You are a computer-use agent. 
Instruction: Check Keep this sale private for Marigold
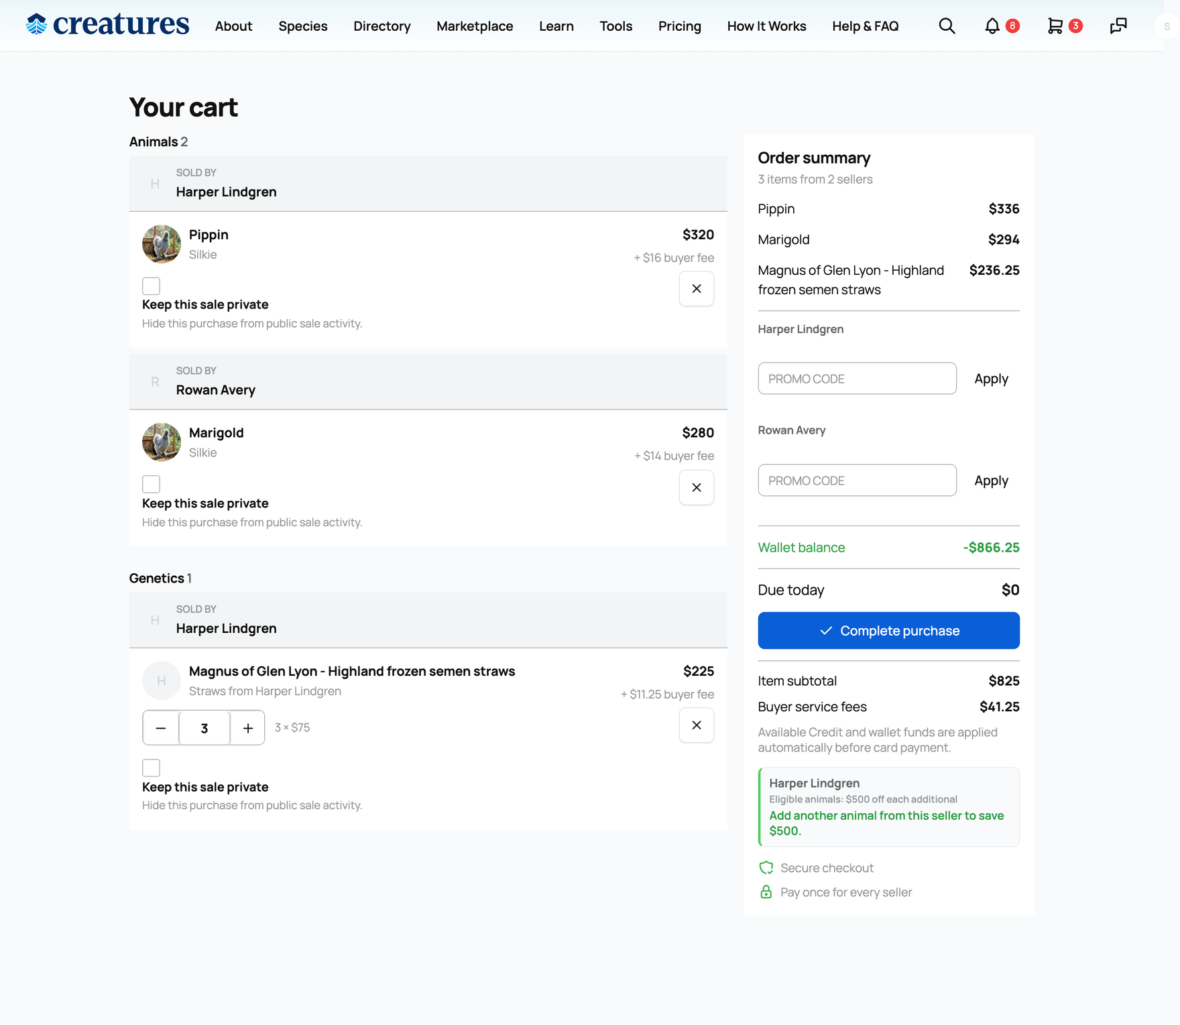pos(151,484)
